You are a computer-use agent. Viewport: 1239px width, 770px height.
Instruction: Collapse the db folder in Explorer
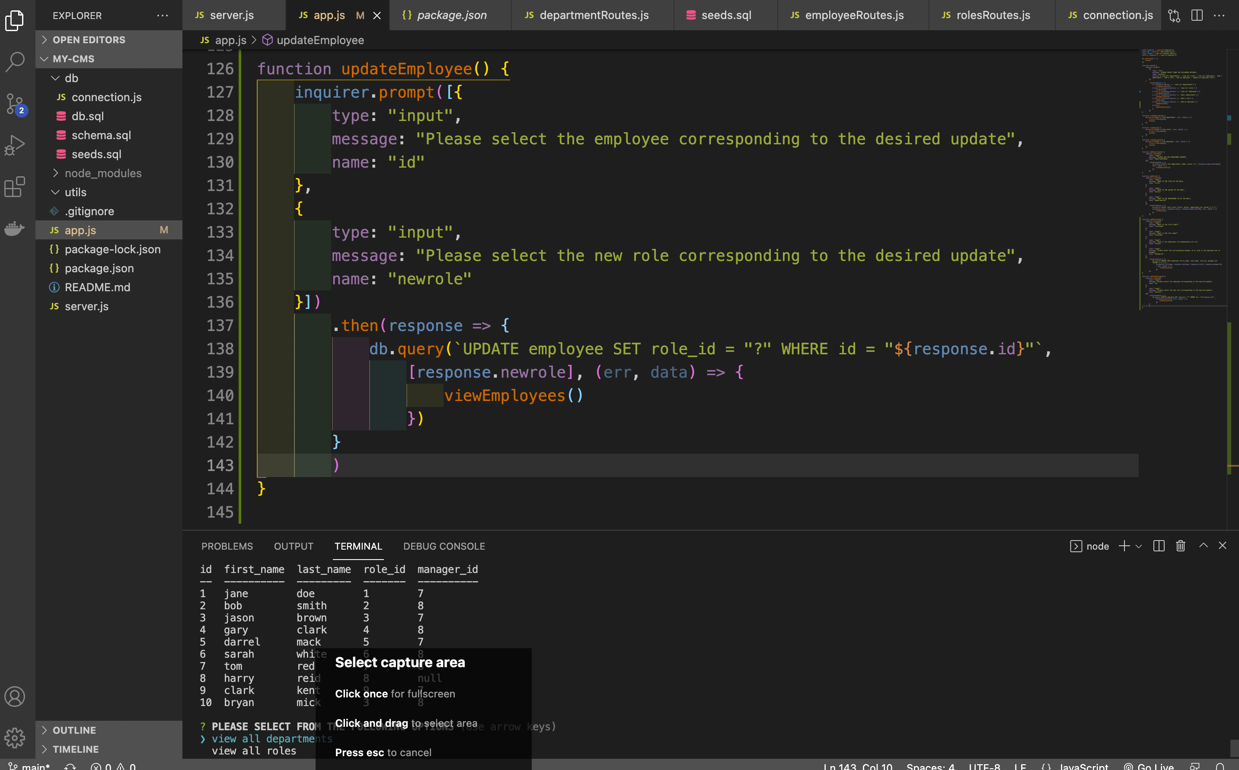(x=71, y=78)
